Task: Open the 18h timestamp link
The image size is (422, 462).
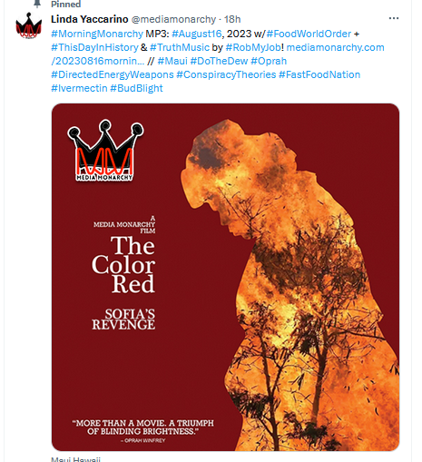Action: click(232, 19)
